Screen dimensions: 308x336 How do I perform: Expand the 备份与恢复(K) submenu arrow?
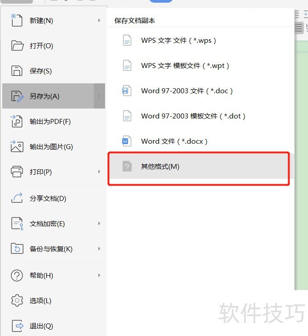[99, 249]
